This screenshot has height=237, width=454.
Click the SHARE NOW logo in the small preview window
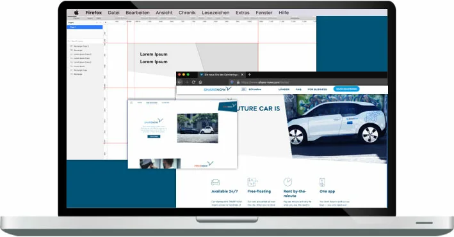[154, 121]
